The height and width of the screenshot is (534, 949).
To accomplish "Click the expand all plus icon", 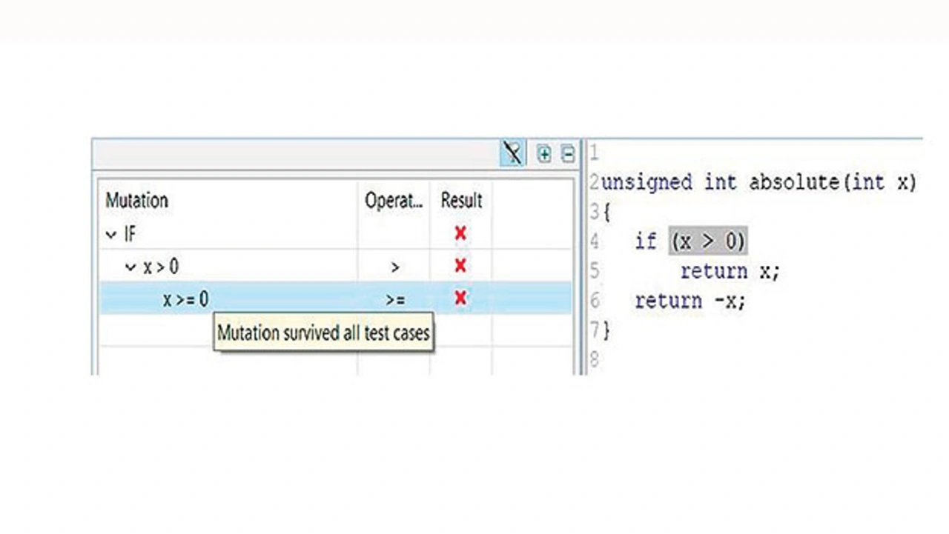I will 544,154.
